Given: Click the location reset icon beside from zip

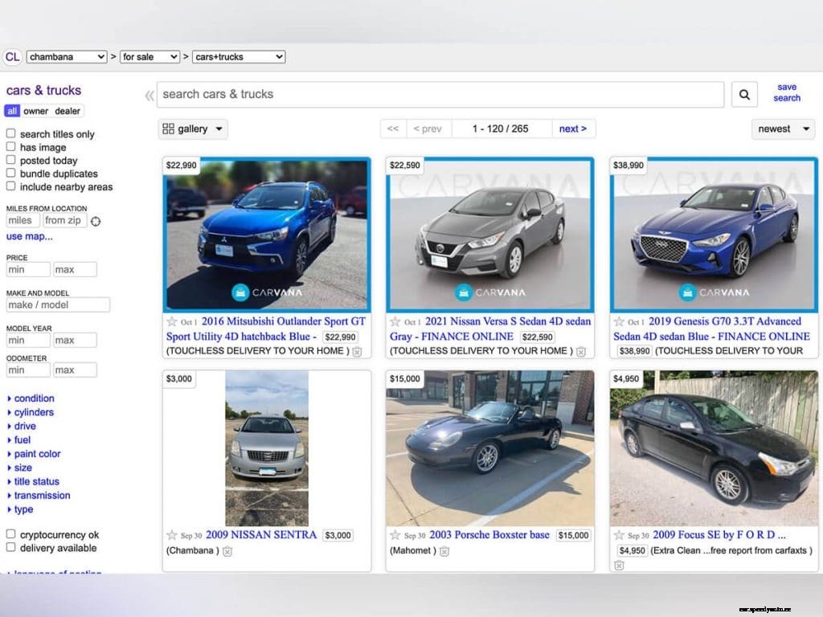Looking at the screenshot, I should coord(95,221).
